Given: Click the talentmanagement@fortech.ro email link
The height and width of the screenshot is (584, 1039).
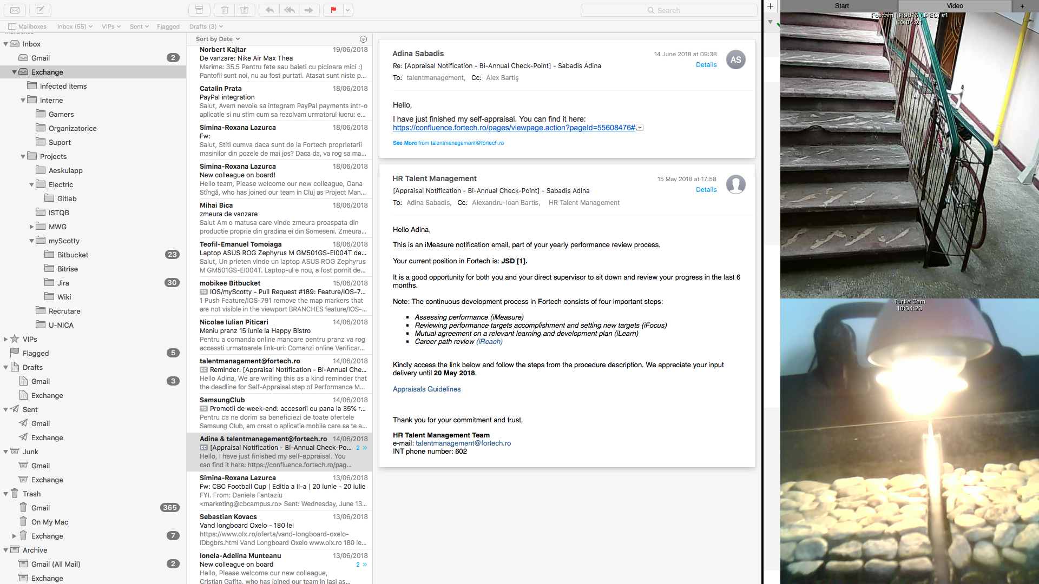Looking at the screenshot, I should 463,443.
